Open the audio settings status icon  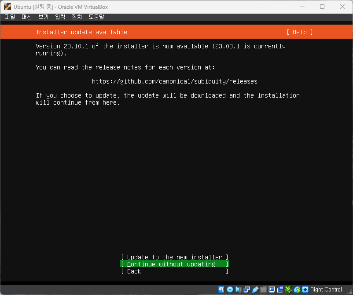click(238, 290)
